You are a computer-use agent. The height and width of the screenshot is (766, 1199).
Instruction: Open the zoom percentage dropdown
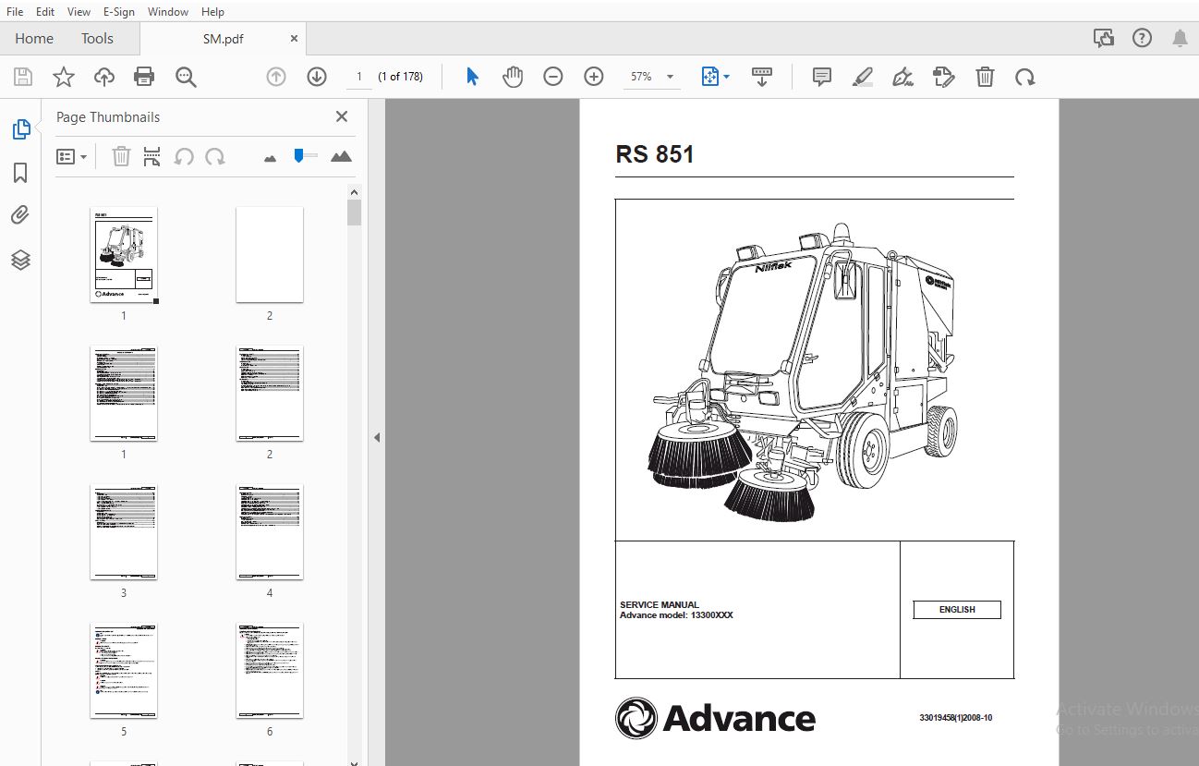pos(670,77)
